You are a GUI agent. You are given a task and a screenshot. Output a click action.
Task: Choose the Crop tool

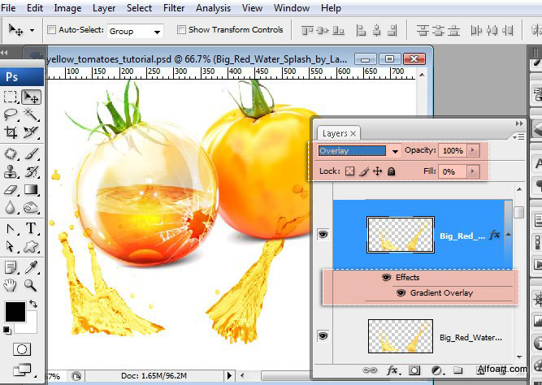tap(11, 132)
